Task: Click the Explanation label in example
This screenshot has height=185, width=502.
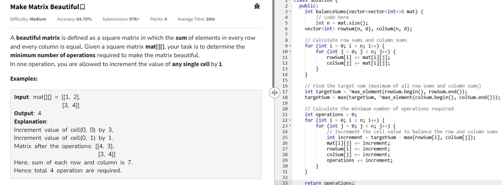Action: tap(31, 122)
